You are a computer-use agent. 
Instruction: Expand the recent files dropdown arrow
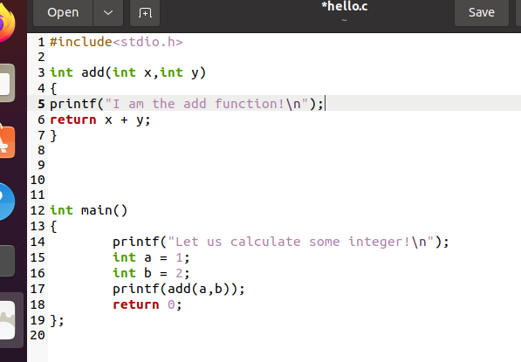coord(108,12)
